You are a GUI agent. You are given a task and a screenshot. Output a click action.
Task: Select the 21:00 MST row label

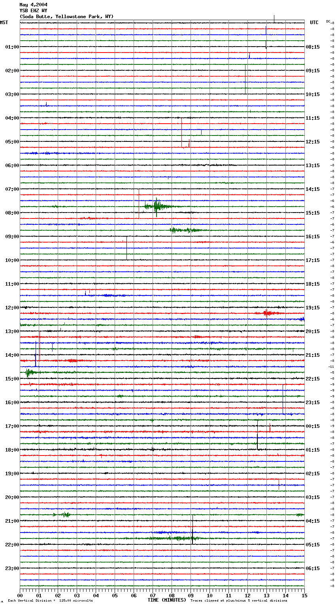pos(12,521)
